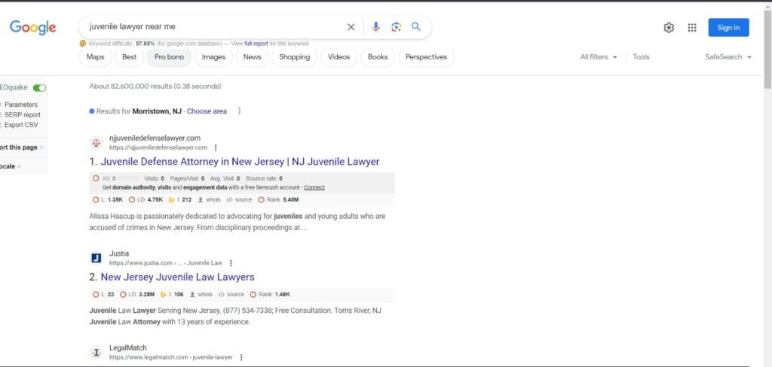Click the magnifying glass search button
The image size is (772, 367).
(416, 27)
